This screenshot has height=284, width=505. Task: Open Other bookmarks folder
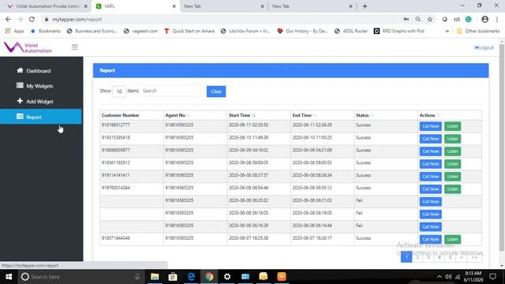tap(478, 31)
